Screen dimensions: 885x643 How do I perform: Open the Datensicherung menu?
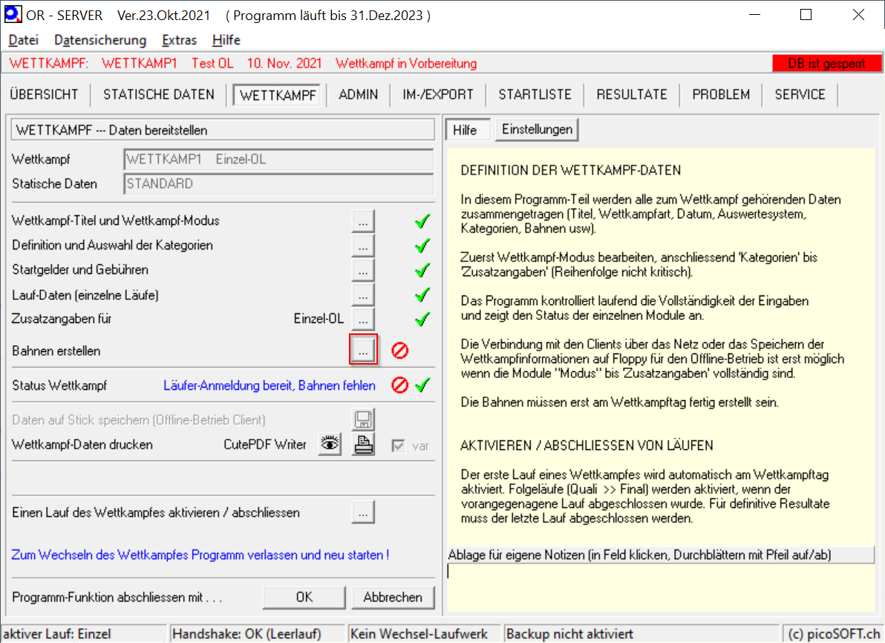(x=100, y=40)
